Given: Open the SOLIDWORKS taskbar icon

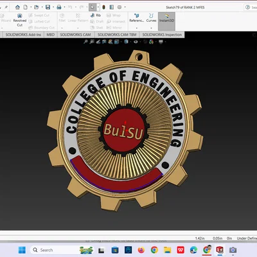Looking at the screenshot, I should click(x=220, y=250).
